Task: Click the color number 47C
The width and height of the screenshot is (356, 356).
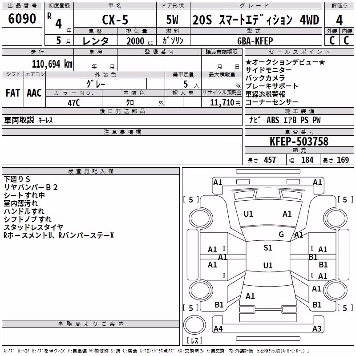Action: (x=74, y=103)
